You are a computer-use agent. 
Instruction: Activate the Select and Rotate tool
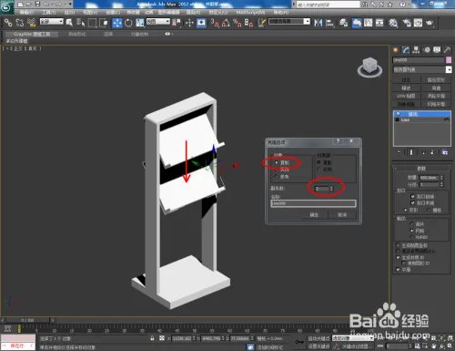(128, 23)
